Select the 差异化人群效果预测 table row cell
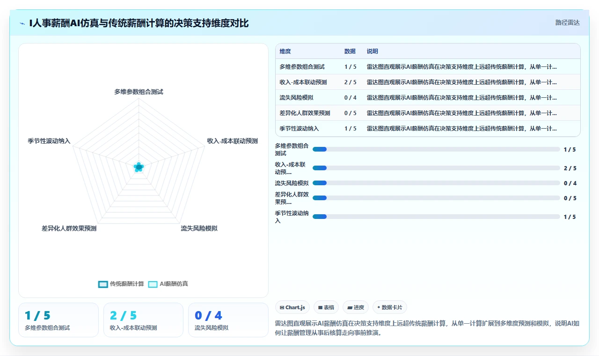This screenshot has height=356, width=599. coord(305,113)
